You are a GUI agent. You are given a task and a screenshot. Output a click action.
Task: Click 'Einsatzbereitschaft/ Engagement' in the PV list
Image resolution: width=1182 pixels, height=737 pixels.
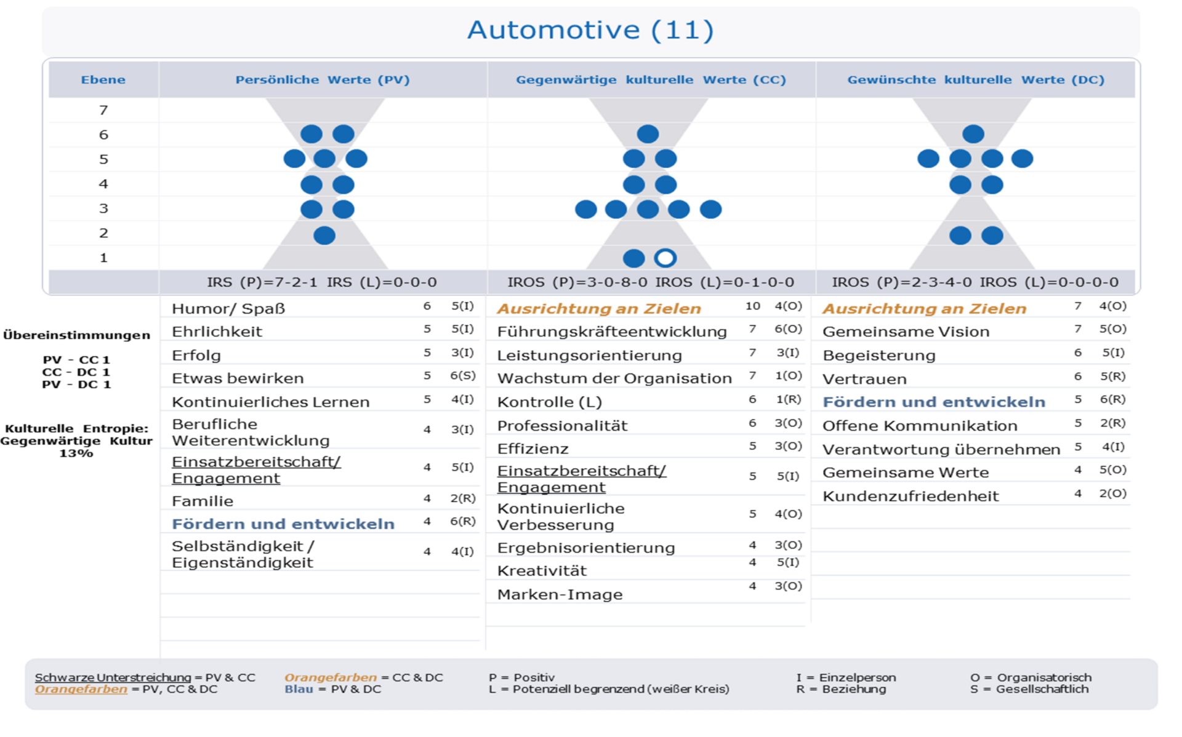coord(256,469)
